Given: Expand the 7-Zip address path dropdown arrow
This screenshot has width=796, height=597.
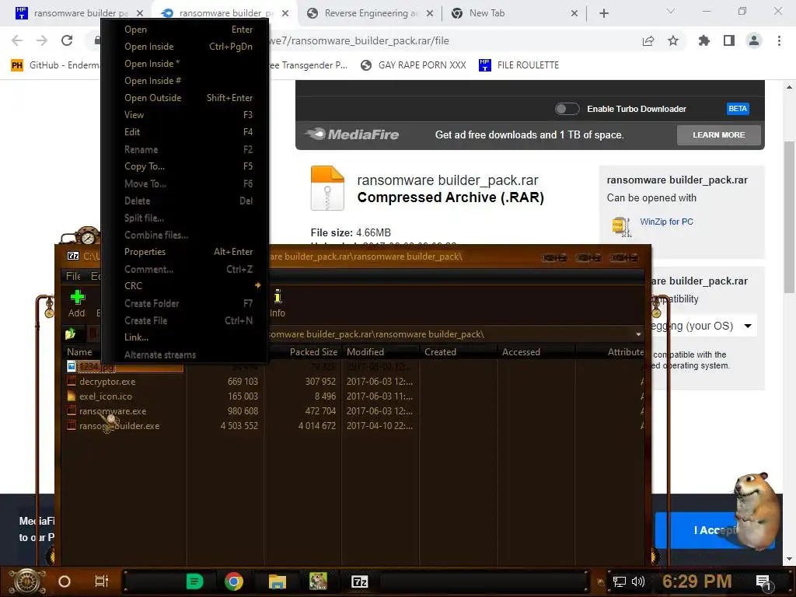Looking at the screenshot, I should 638,334.
